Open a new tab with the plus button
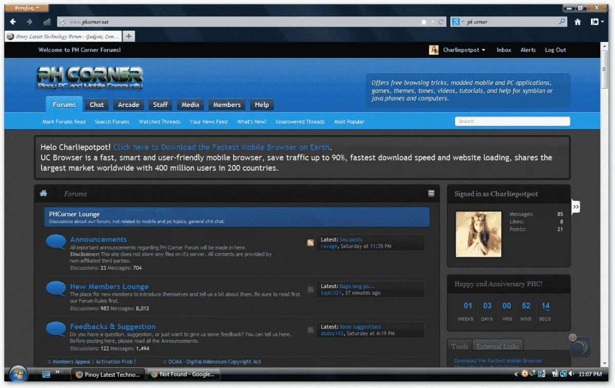The height and width of the screenshot is (388, 615). click(x=129, y=36)
